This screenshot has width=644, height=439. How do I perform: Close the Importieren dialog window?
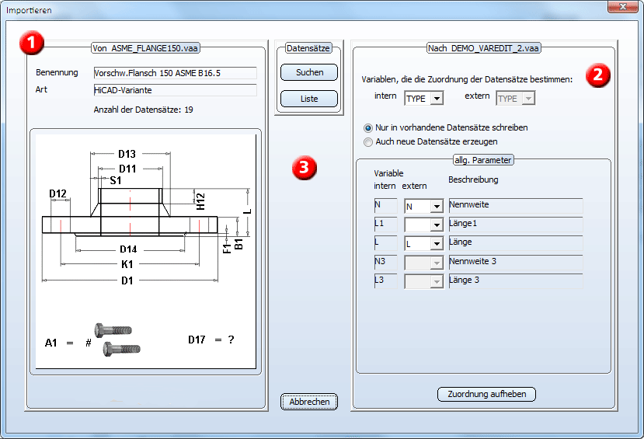pyautogui.click(x=622, y=7)
